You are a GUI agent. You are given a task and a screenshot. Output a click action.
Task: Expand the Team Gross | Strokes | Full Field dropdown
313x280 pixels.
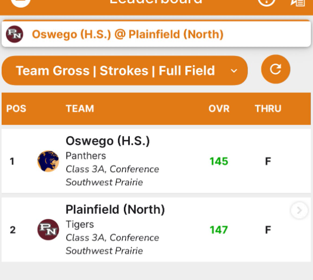(x=125, y=71)
